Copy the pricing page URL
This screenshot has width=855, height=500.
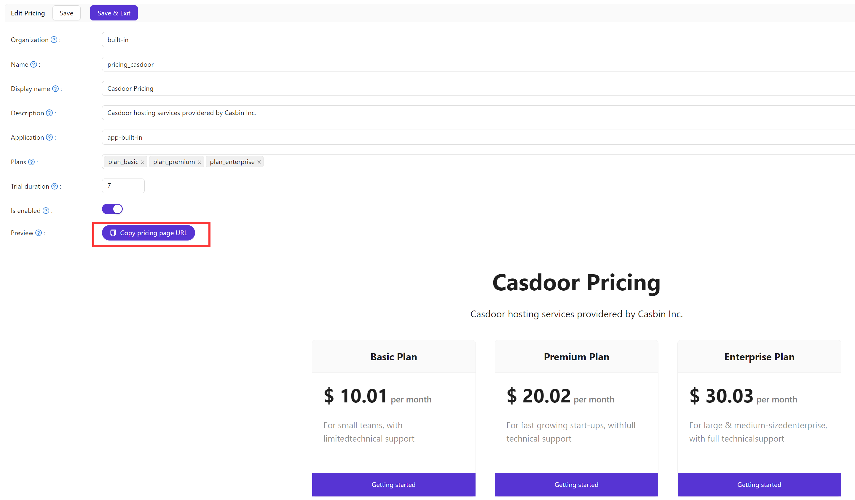click(148, 233)
